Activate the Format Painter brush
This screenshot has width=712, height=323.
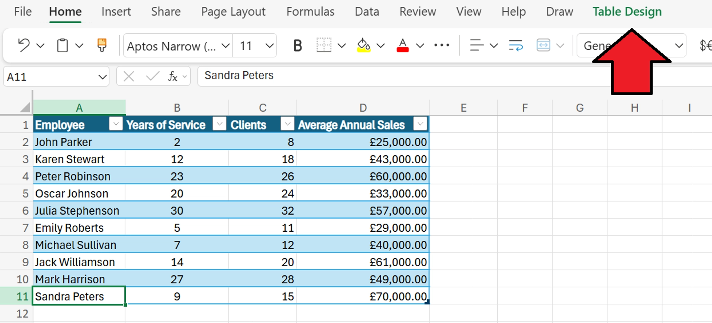point(102,46)
